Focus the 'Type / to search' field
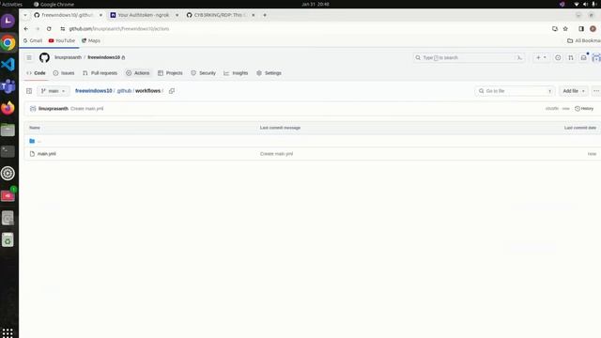Image resolution: width=601 pixels, height=338 pixels. tap(469, 57)
